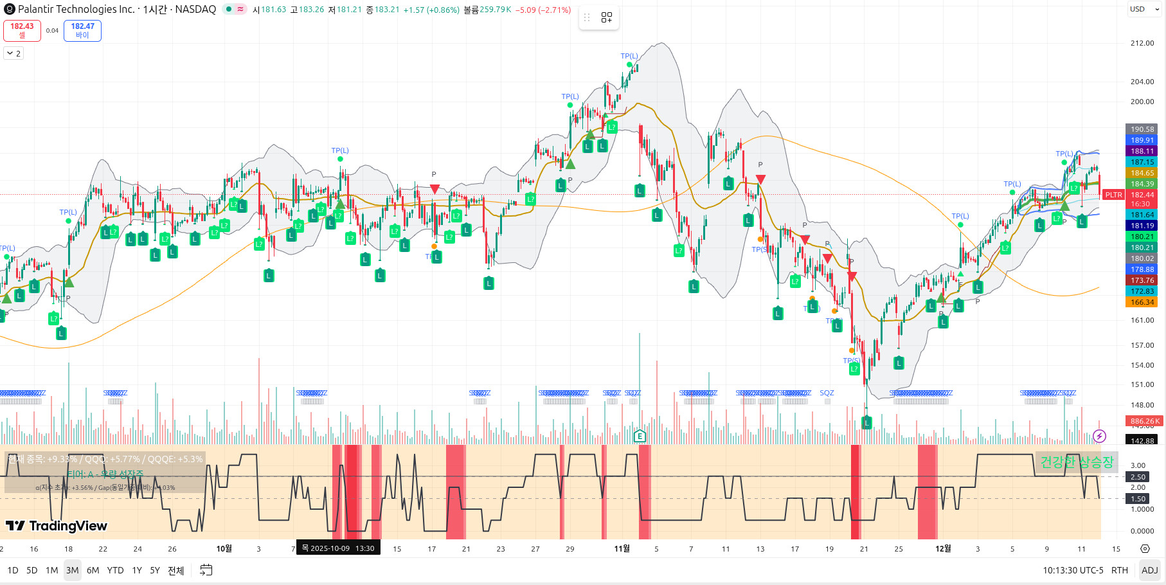
Task: Click the 11월 label on time axis
Action: (x=622, y=548)
